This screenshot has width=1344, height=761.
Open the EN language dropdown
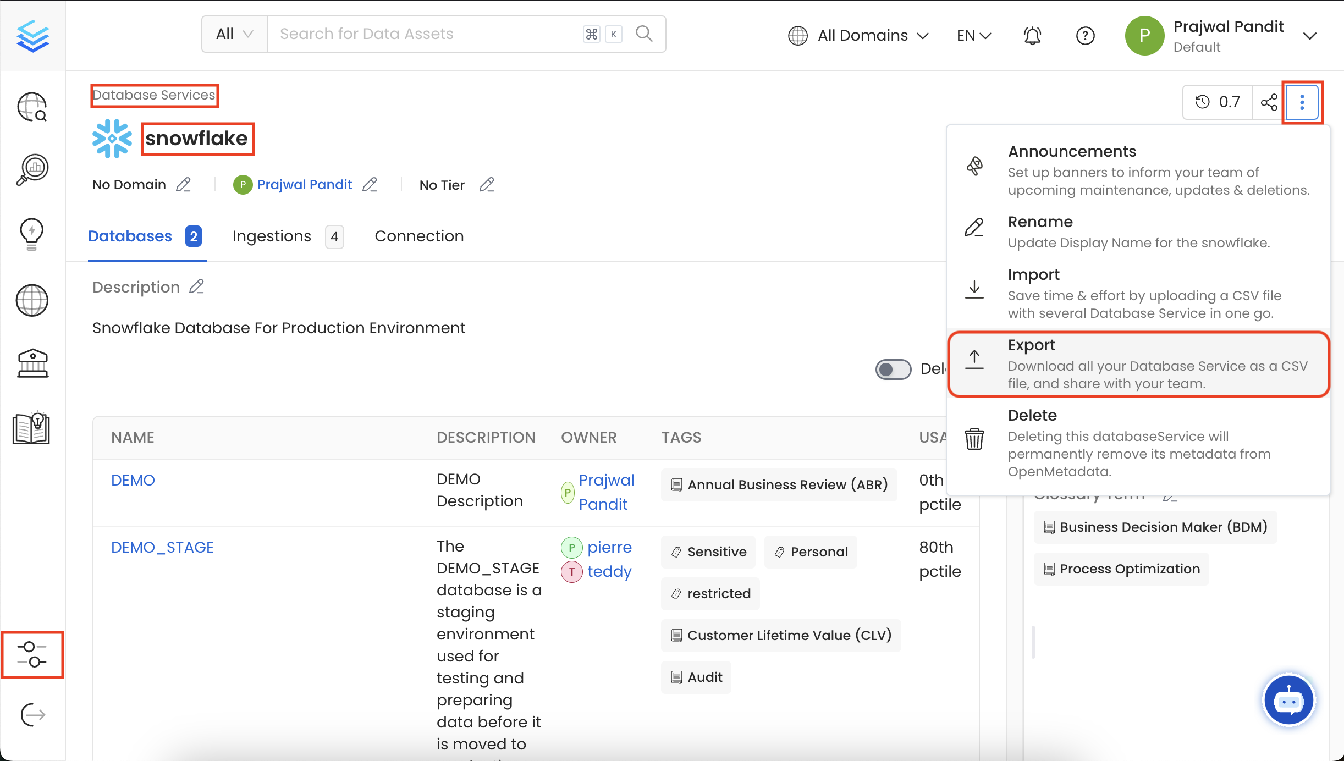point(973,35)
